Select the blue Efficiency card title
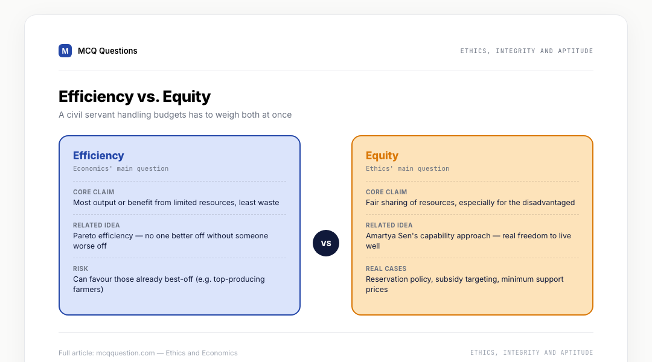652x362 pixels. pos(98,156)
